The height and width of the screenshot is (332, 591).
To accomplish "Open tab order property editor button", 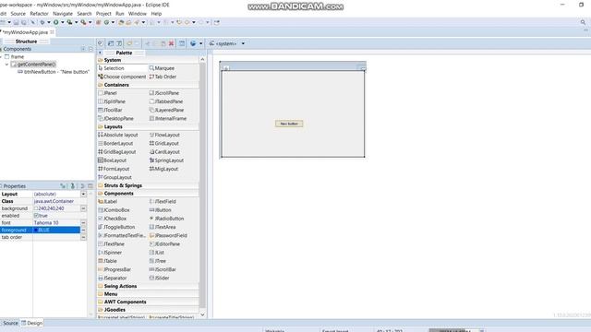I will point(83,237).
